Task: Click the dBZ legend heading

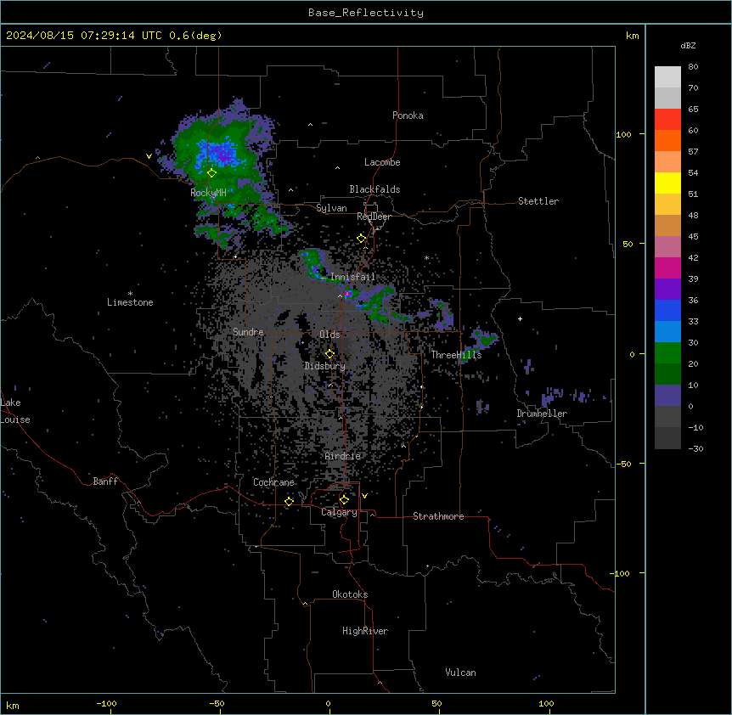Action: (688, 45)
